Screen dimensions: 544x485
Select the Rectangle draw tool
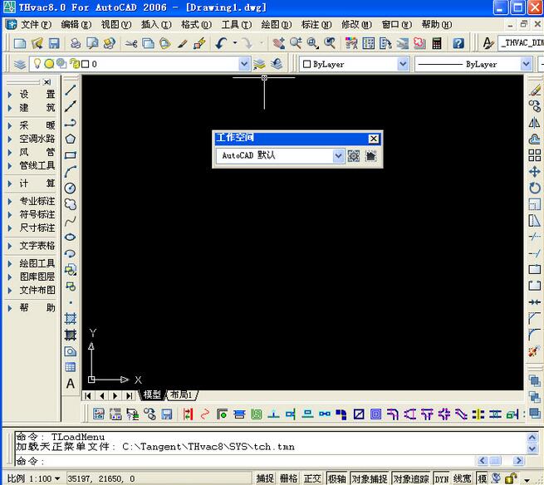tap(71, 155)
